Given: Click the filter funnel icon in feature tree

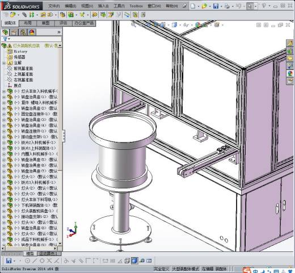Looking at the screenshot, I should coord(5,39).
